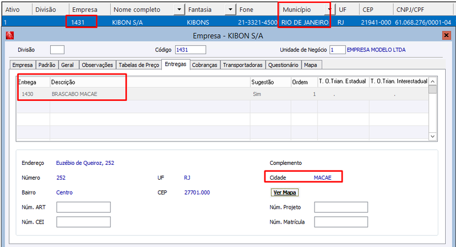This screenshot has height=247, width=456.
Task: Click the Ordem column header
Action: click(x=304, y=82)
